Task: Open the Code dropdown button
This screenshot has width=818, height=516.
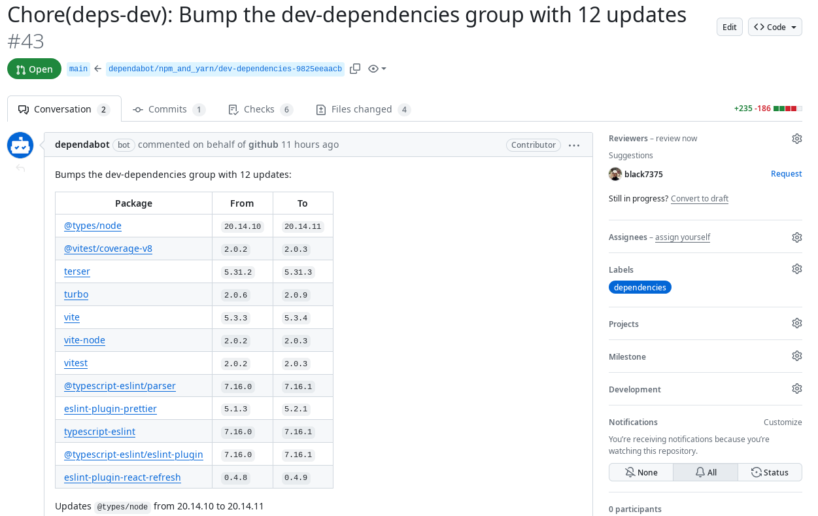Action: pyautogui.click(x=775, y=27)
